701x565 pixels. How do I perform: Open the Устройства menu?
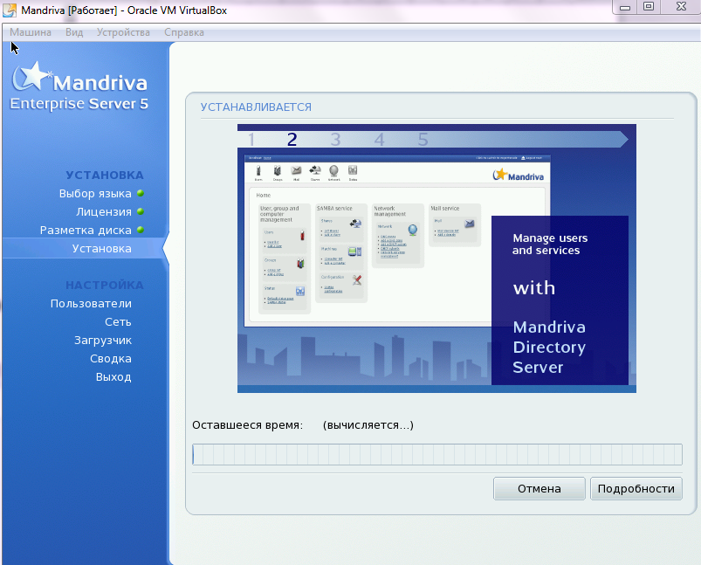pos(123,32)
